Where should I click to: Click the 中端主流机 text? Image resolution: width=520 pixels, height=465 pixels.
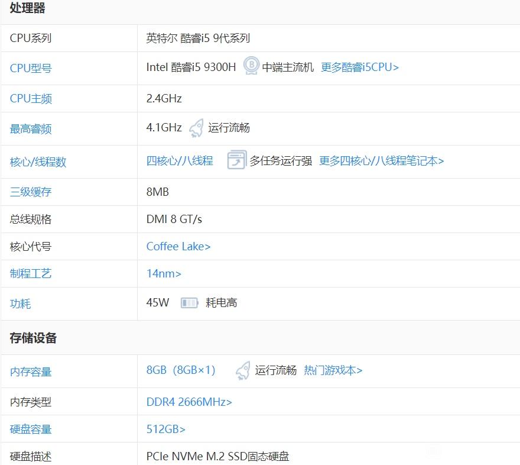[x=288, y=67]
